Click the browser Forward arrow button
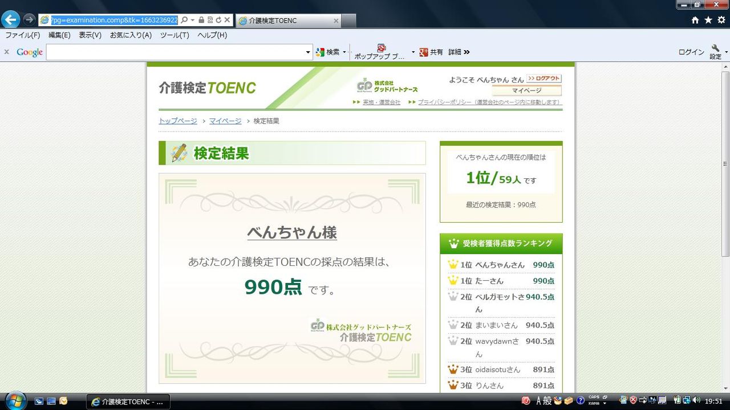This screenshot has height=410, width=730. pyautogui.click(x=29, y=20)
